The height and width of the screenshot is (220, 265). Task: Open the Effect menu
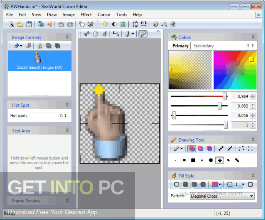click(86, 15)
